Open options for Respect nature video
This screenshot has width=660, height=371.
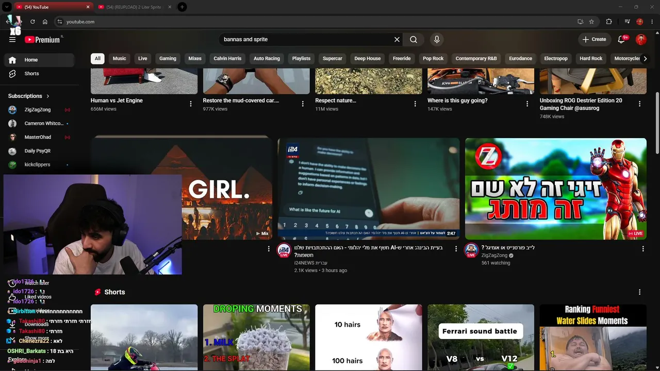tap(415, 104)
